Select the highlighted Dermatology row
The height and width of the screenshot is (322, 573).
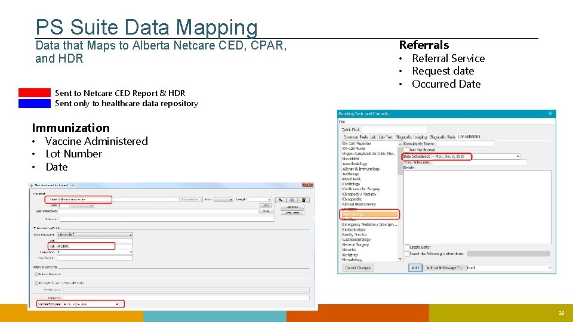(370, 214)
